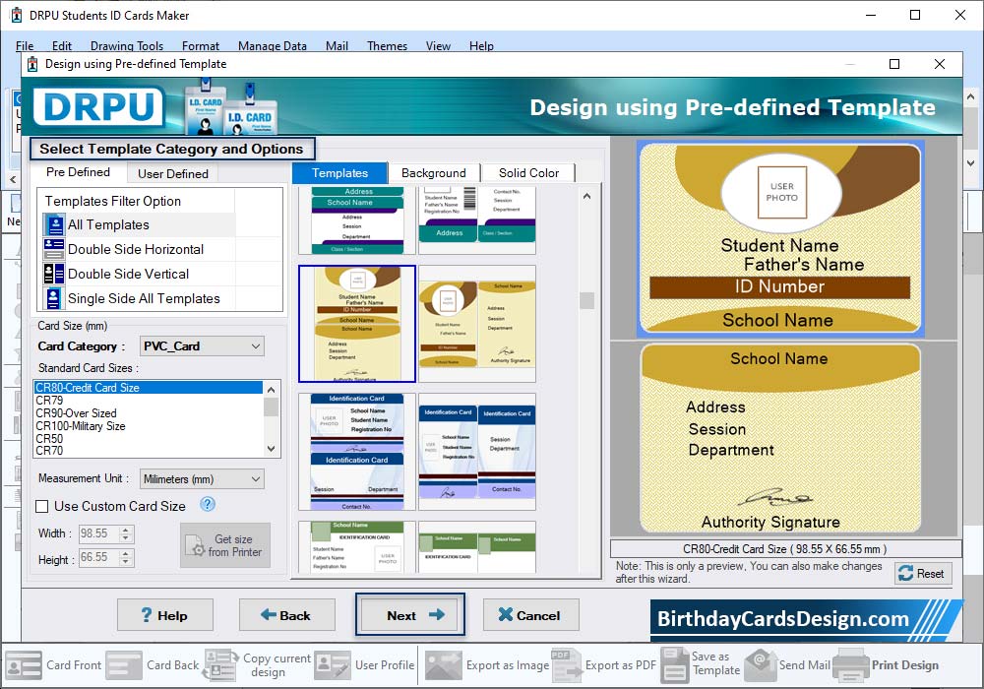984x689 pixels.
Task: Select the selected yellow-brown vertical template thumbnail
Action: [357, 323]
